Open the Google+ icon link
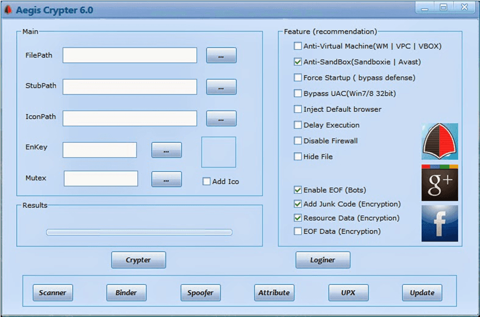Screen dimensions: 480x317 coord(440,183)
